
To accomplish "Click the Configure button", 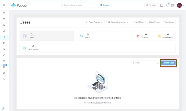I will 169,22.
